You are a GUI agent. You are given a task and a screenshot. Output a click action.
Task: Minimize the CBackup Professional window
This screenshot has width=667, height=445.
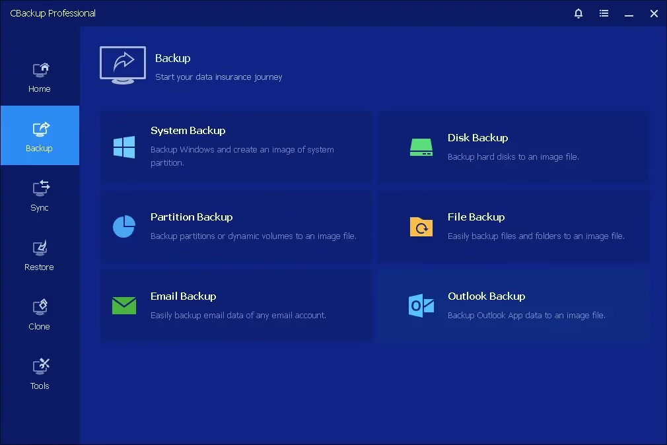(629, 13)
